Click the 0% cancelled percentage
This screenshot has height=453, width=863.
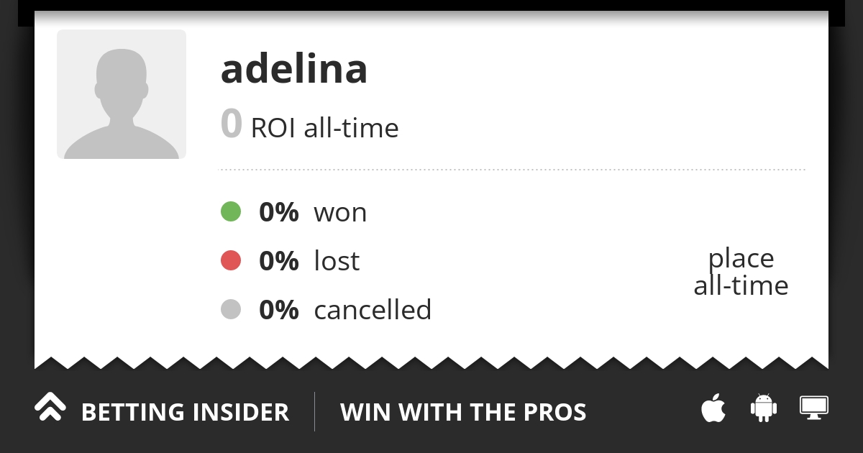tap(279, 310)
